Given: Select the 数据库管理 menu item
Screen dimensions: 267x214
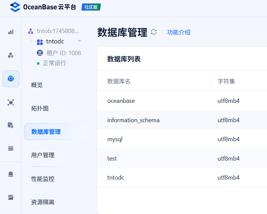Looking at the screenshot, I should [56, 132].
